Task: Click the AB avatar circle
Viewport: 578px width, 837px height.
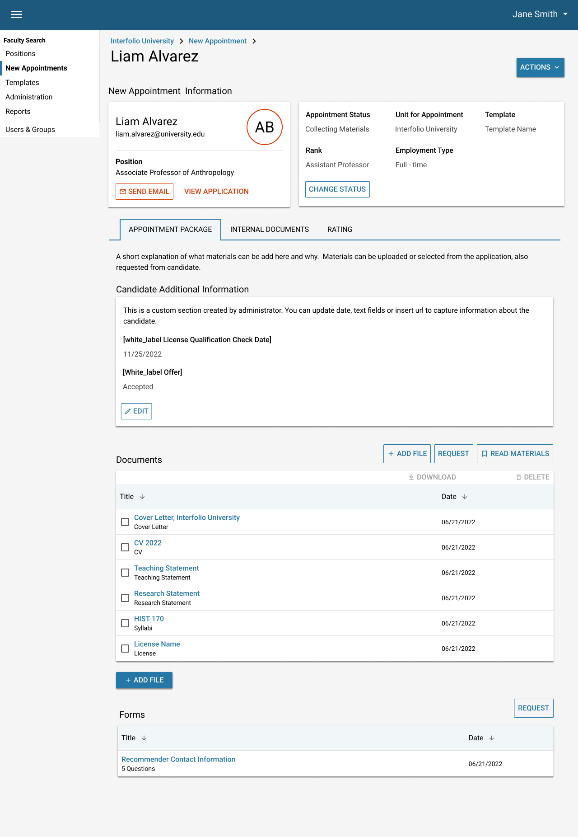Action: [x=264, y=127]
